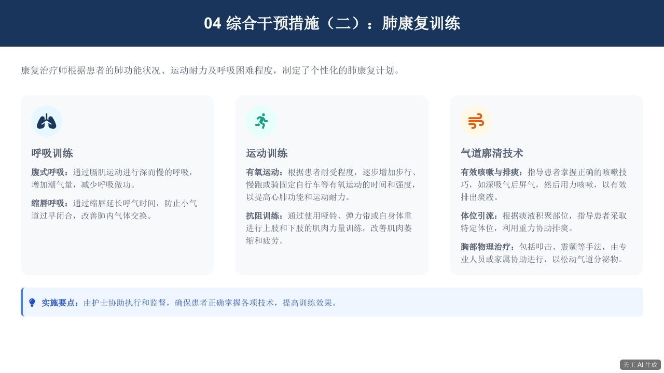Click the 抗阻训练 label on the middle card
This screenshot has width=664, height=373.
(263, 216)
